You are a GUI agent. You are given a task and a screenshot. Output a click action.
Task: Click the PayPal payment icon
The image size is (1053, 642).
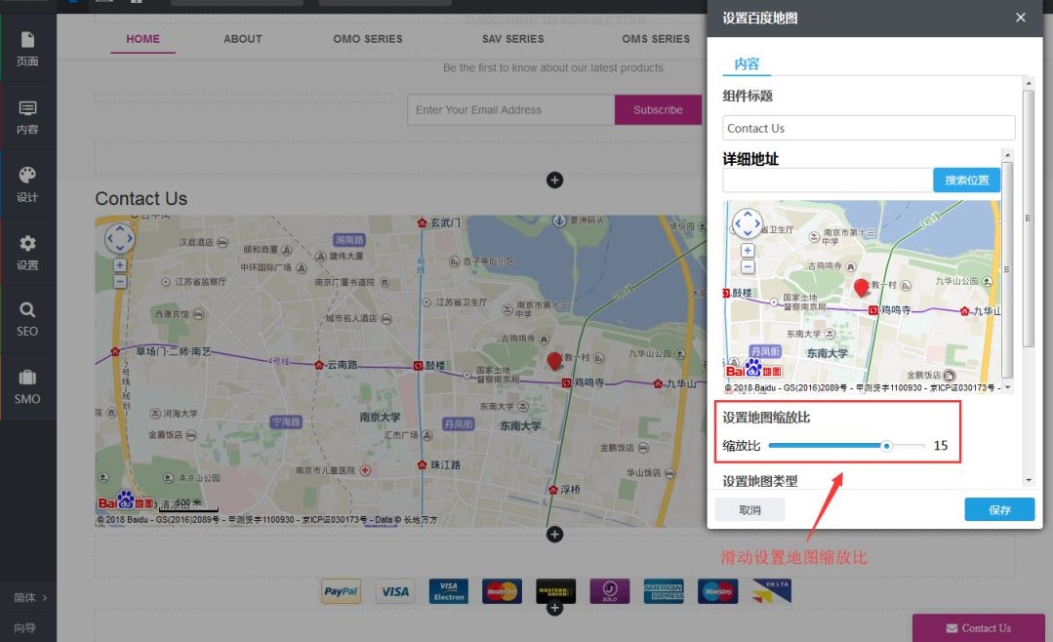point(341,591)
